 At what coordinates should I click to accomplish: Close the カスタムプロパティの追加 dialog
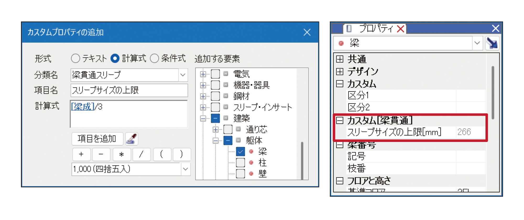(x=307, y=32)
